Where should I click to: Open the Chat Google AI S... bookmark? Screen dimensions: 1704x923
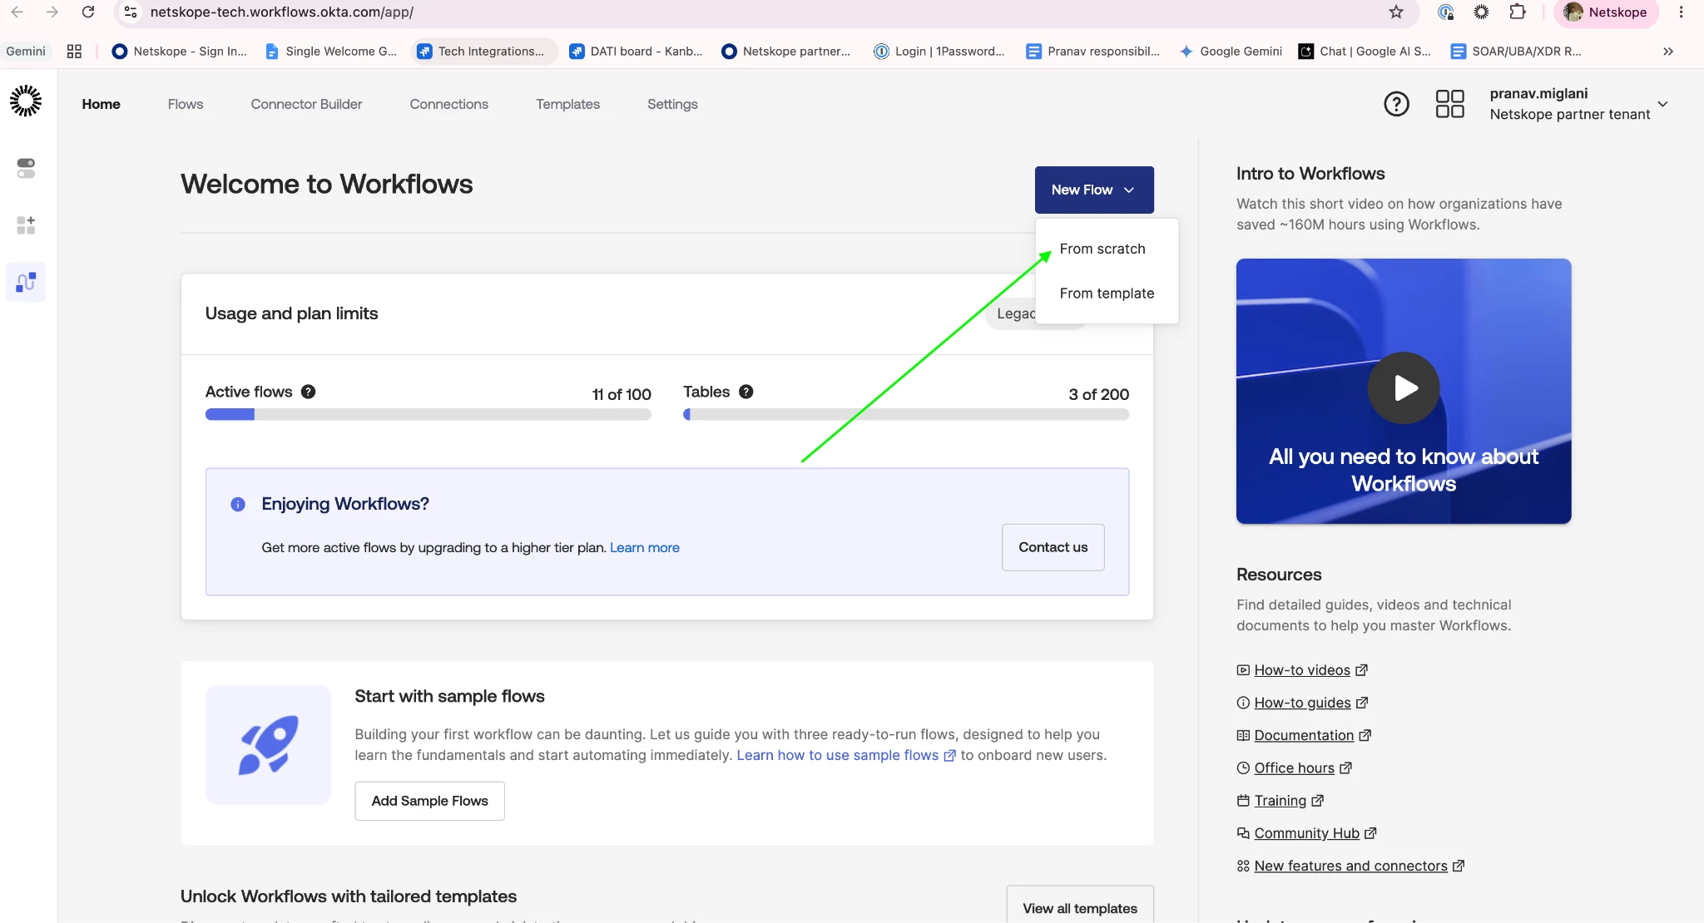click(x=1365, y=51)
